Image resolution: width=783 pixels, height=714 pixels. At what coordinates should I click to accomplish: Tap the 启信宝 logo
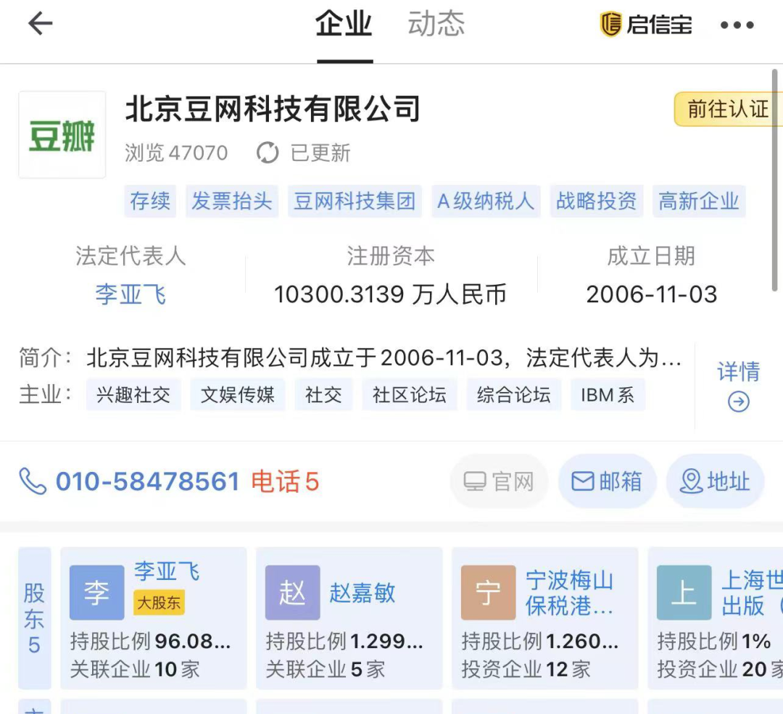click(646, 24)
